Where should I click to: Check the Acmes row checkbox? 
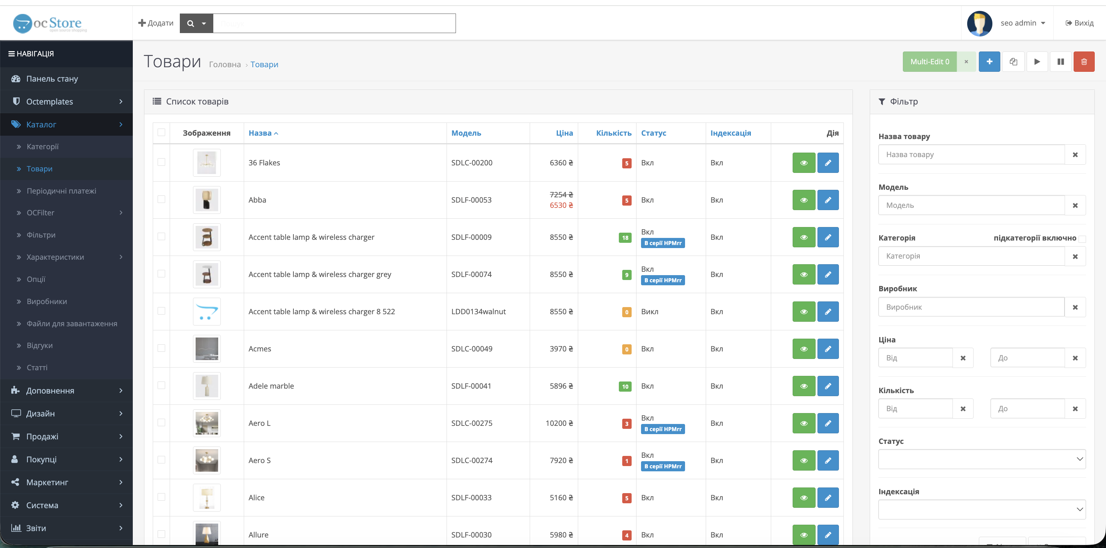[161, 348]
